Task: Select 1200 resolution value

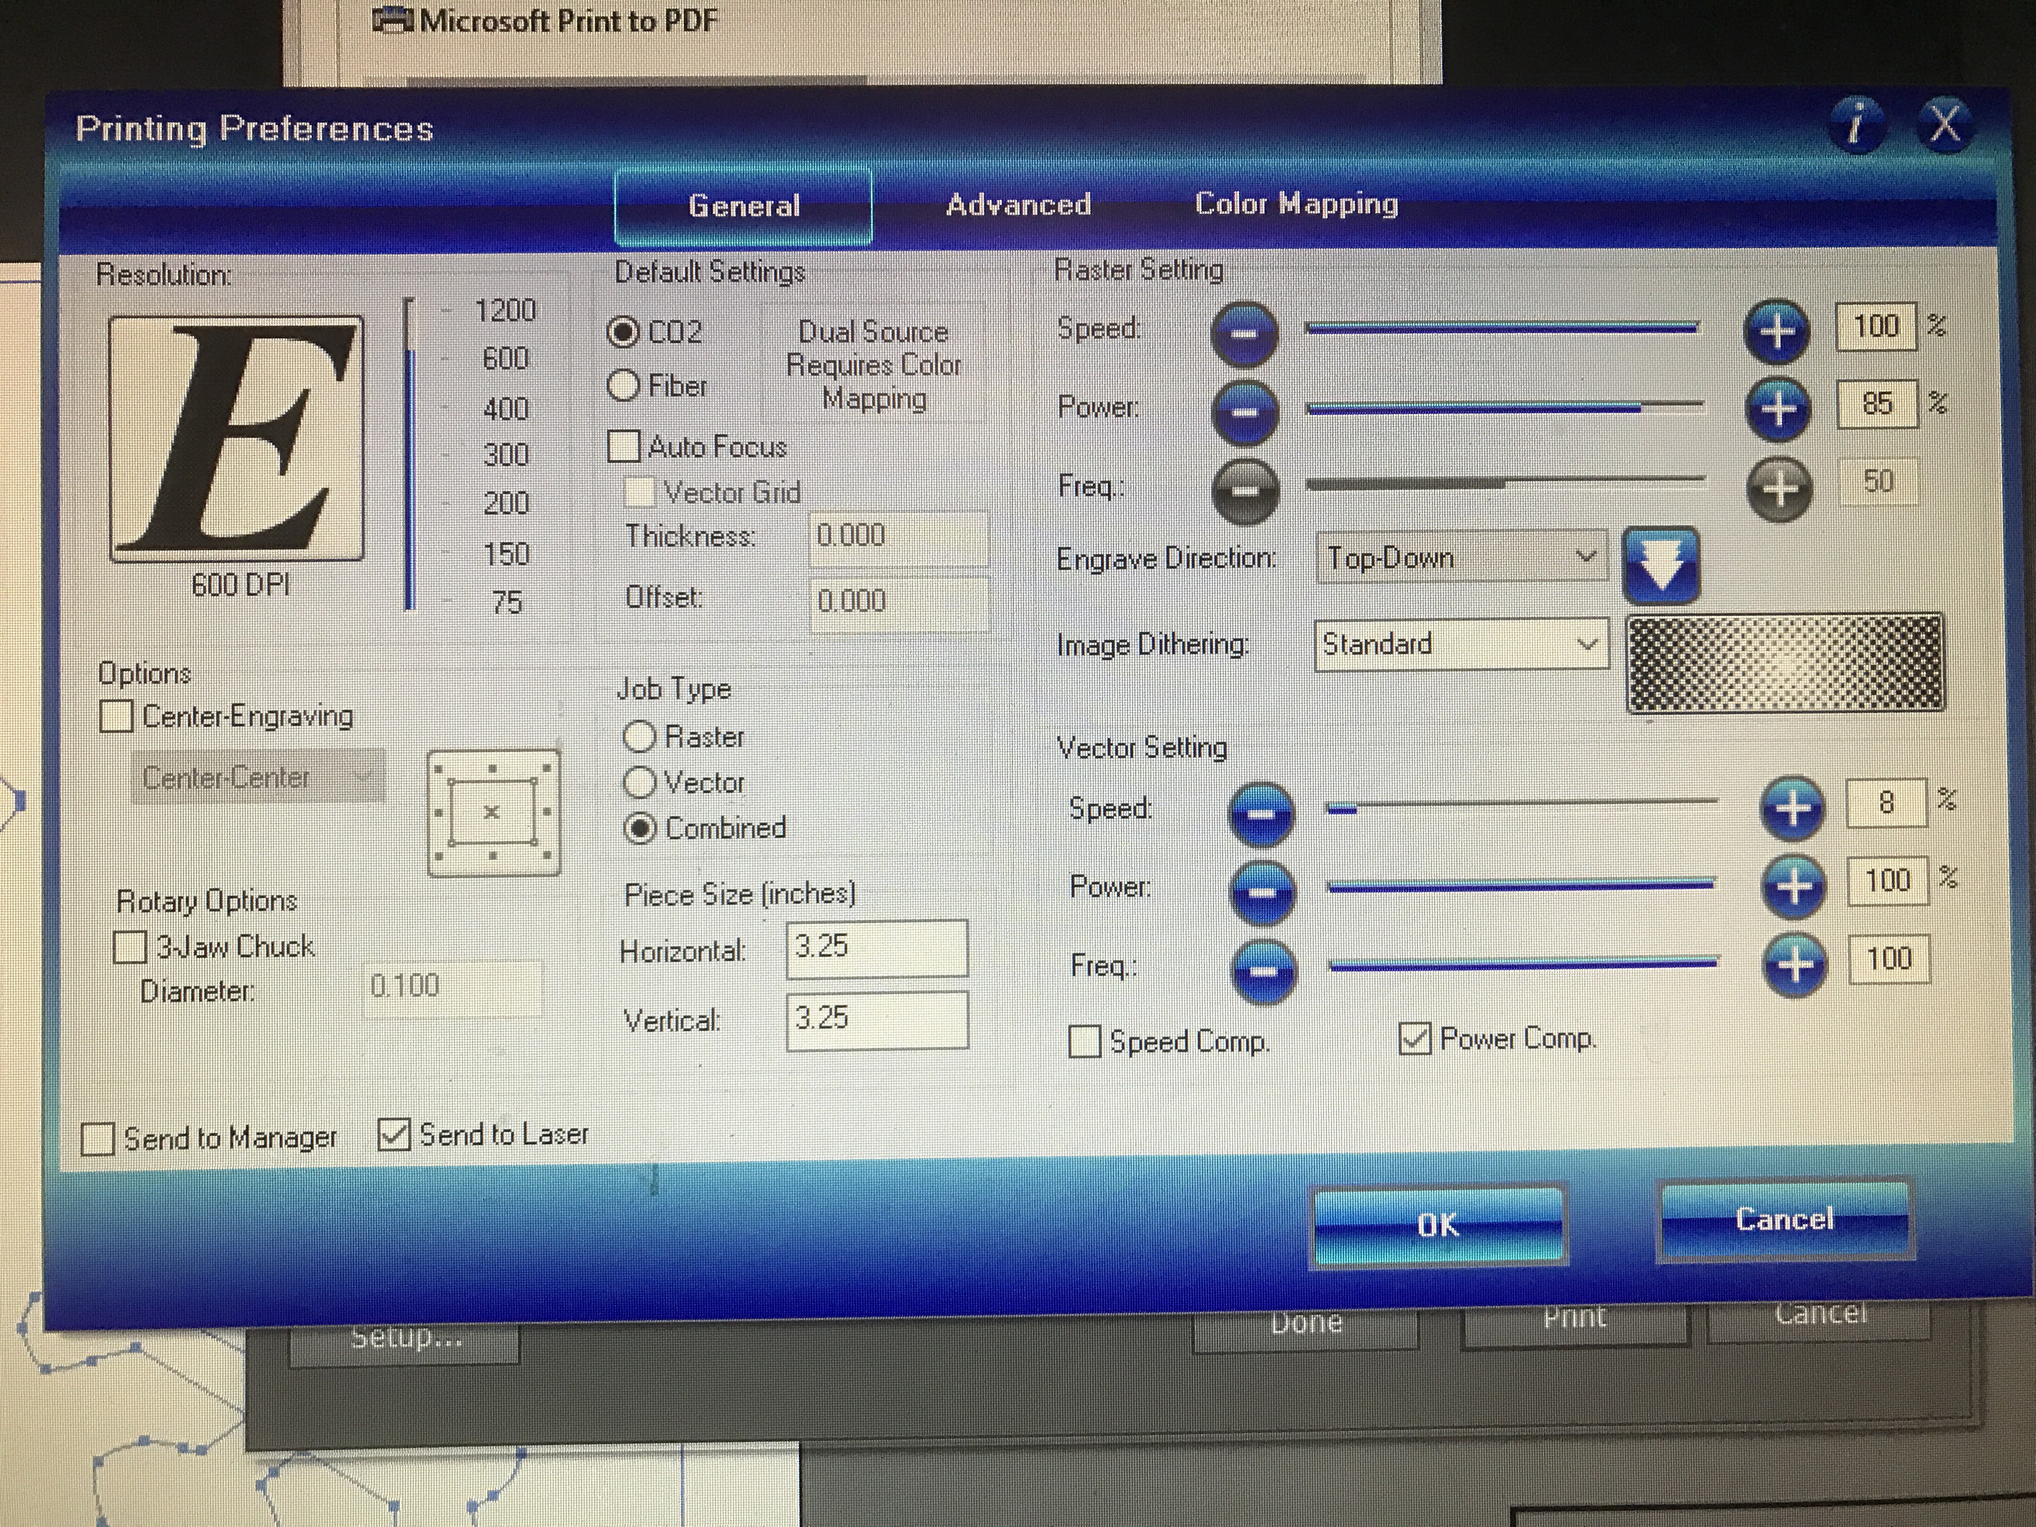Action: point(504,310)
